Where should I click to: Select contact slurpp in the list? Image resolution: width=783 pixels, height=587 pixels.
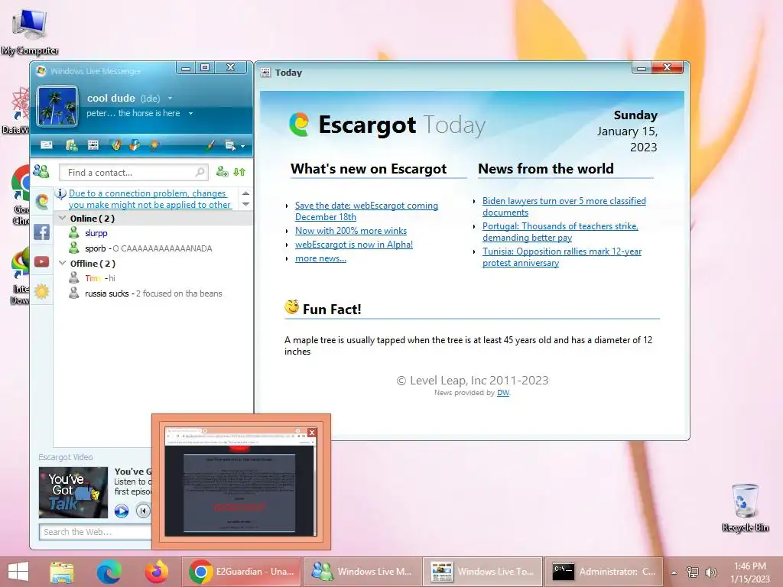pyautogui.click(x=96, y=233)
